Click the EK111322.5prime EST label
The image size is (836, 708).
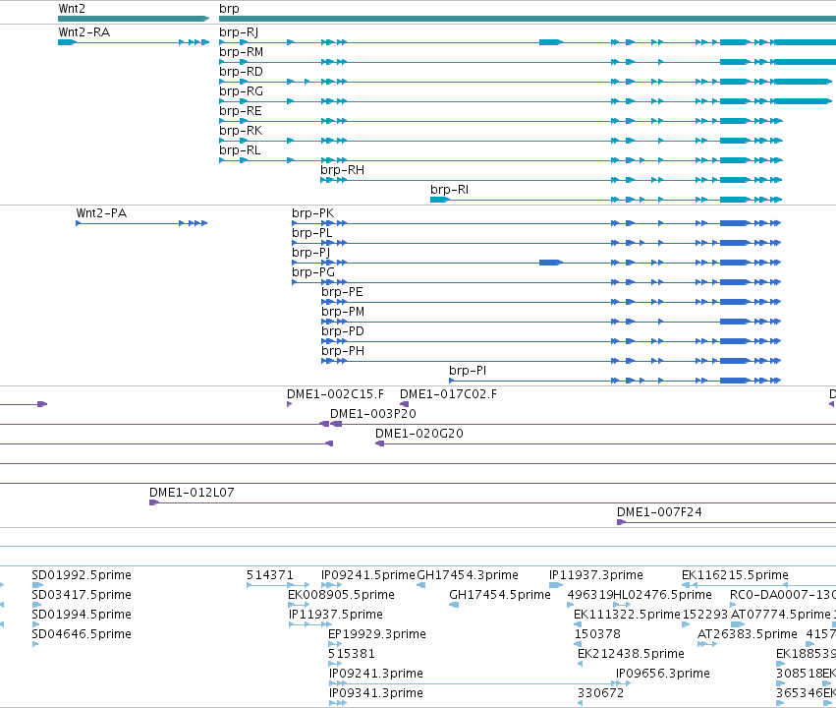click(x=627, y=615)
